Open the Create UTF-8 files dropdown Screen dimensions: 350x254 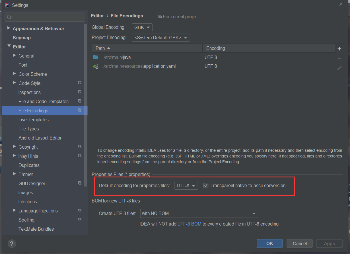point(199,213)
